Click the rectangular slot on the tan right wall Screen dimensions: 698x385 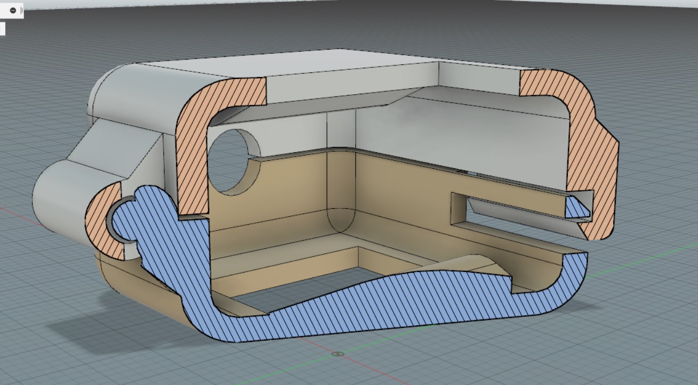pos(512,210)
